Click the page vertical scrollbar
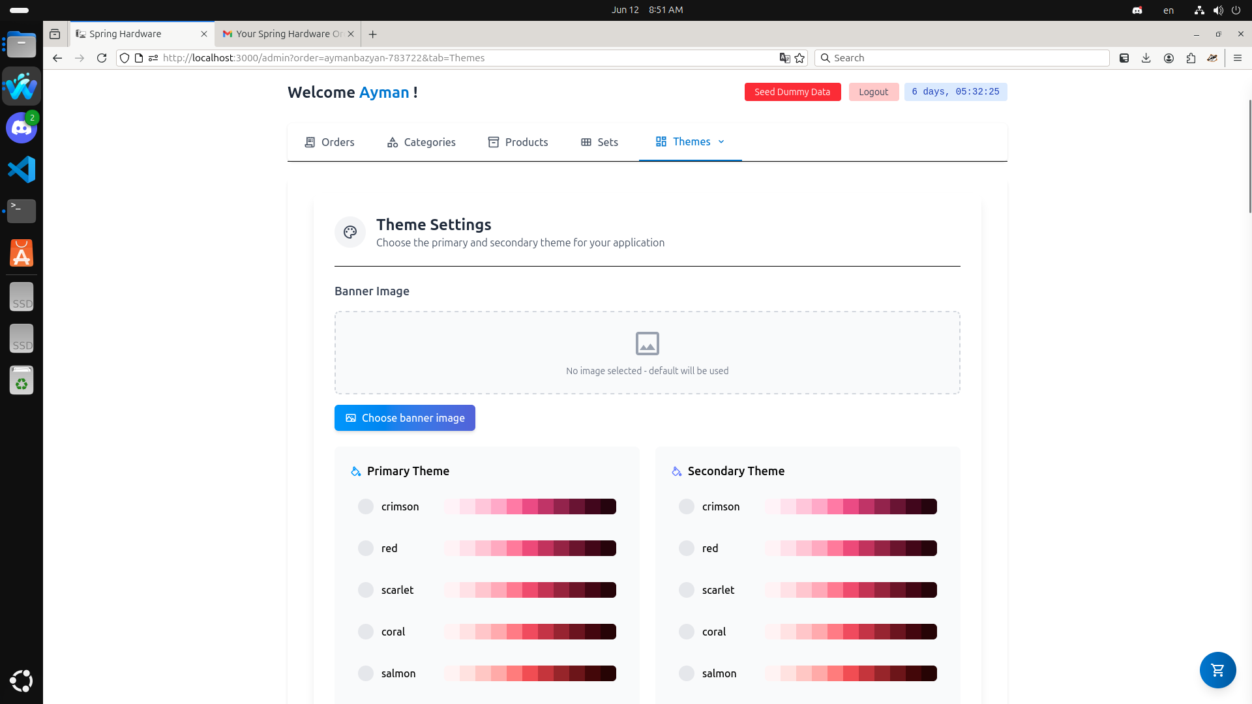This screenshot has height=704, width=1252. [x=1249, y=156]
